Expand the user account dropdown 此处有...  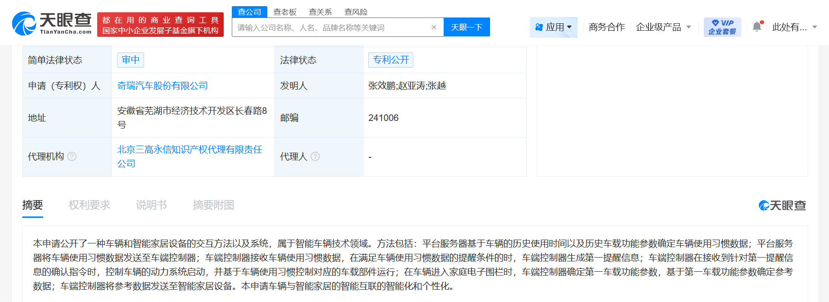coord(794,27)
